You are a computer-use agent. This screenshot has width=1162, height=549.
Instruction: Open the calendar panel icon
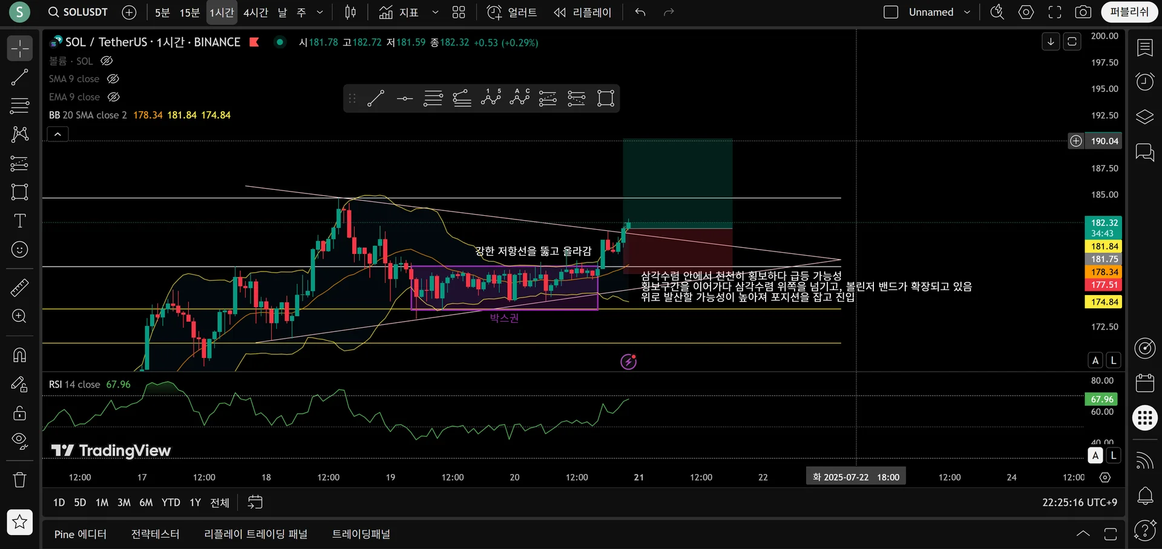point(1144,383)
